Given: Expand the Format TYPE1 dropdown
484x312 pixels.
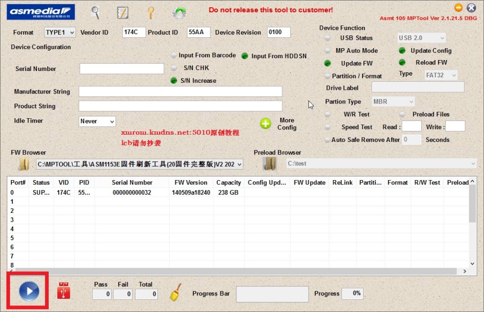Looking at the screenshot, I should pos(60,32).
